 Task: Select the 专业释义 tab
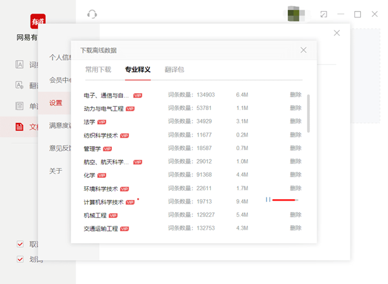pyautogui.click(x=137, y=70)
